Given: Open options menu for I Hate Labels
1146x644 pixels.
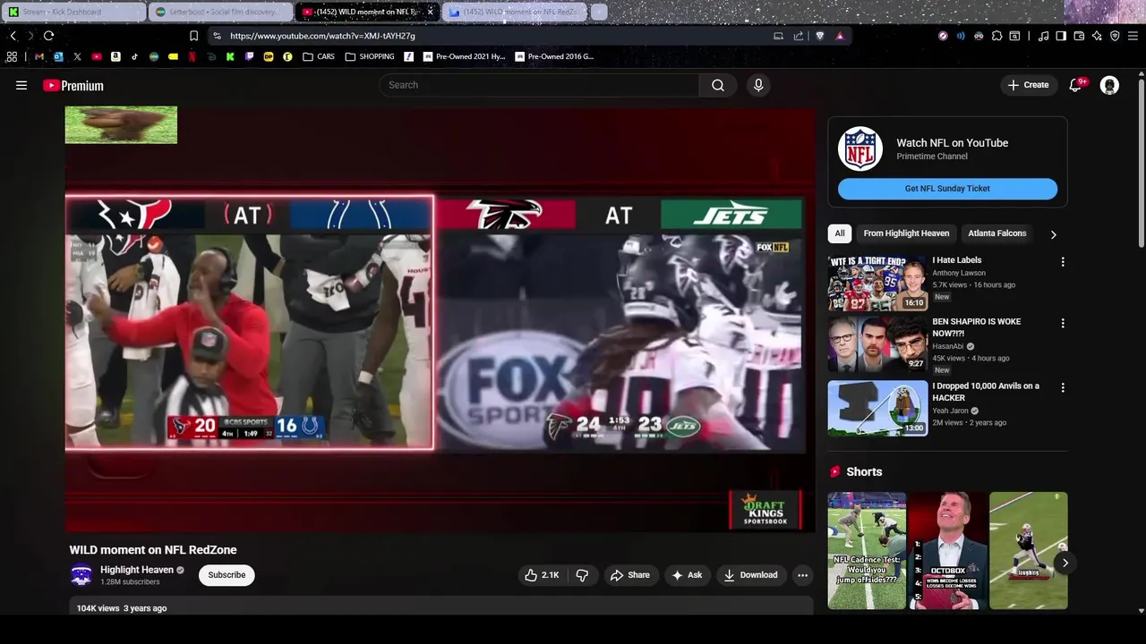Looking at the screenshot, I should pos(1063,262).
